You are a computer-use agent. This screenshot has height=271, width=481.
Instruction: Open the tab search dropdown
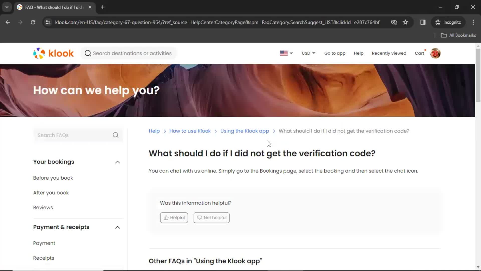tap(7, 7)
